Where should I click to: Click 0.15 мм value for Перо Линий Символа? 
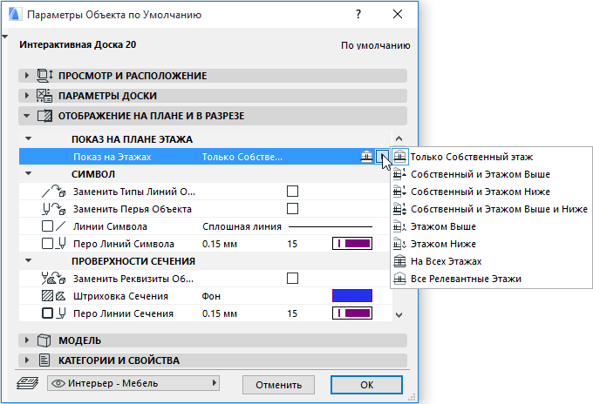click(x=220, y=244)
